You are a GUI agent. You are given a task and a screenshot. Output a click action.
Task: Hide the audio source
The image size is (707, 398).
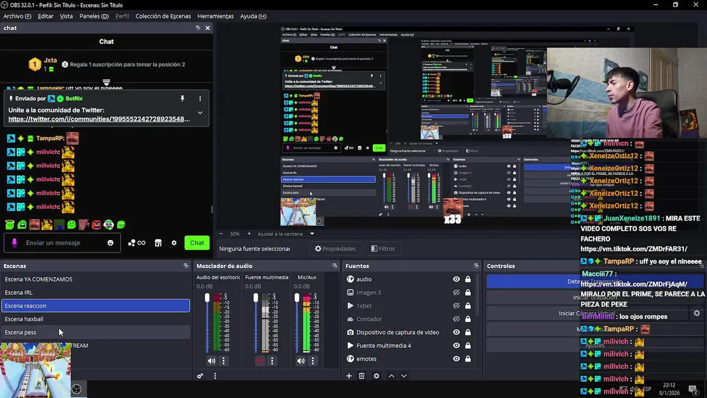[x=456, y=279]
